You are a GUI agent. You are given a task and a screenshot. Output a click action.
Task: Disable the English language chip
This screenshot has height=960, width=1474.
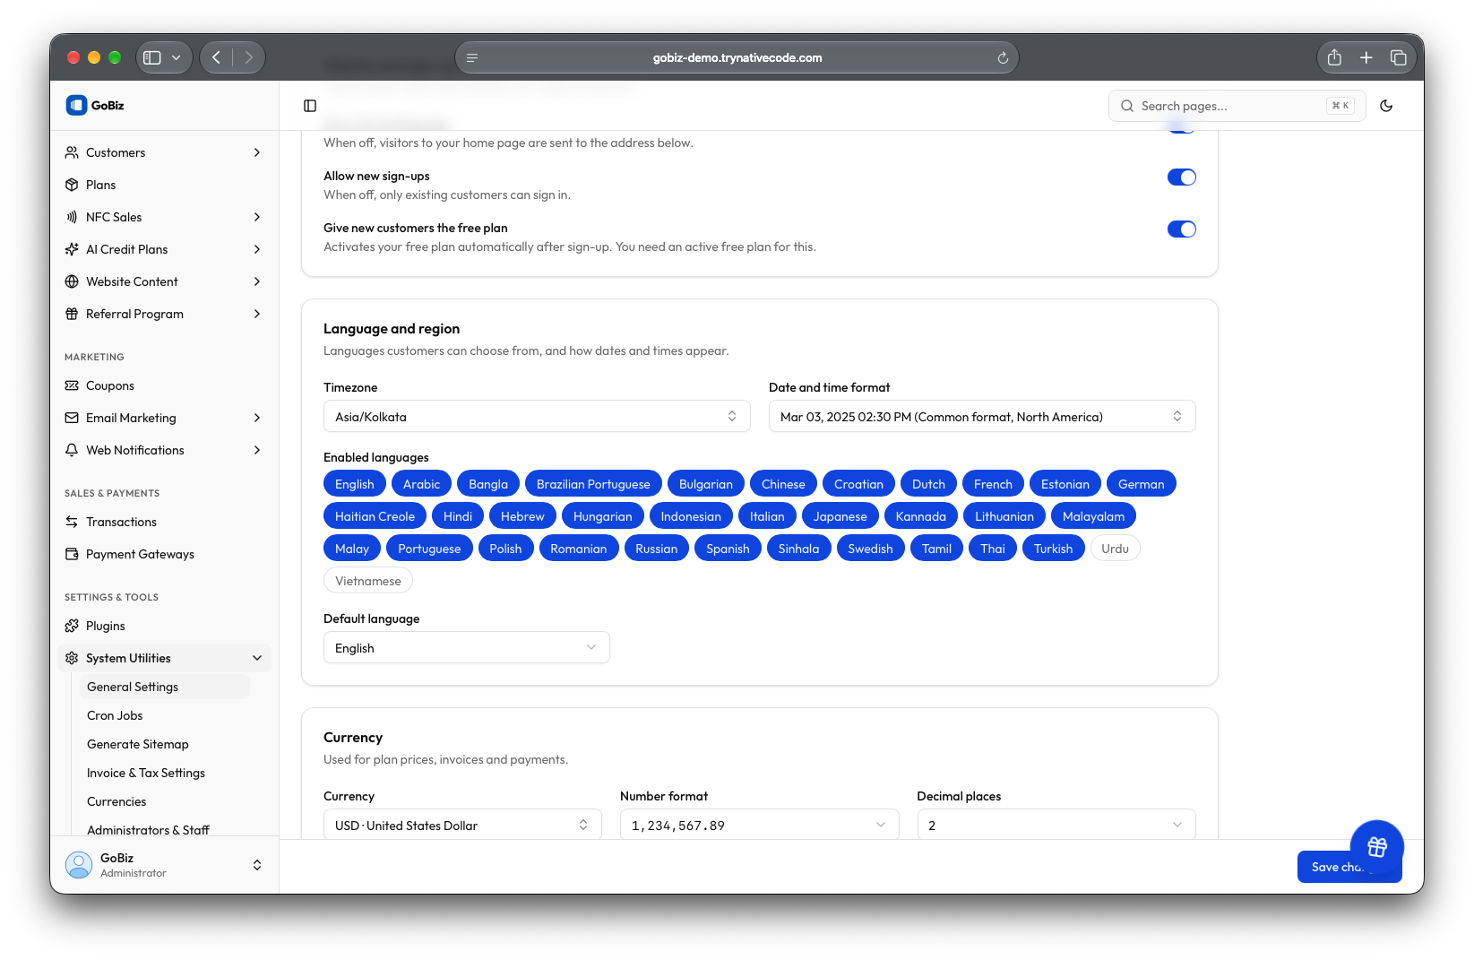click(x=355, y=484)
